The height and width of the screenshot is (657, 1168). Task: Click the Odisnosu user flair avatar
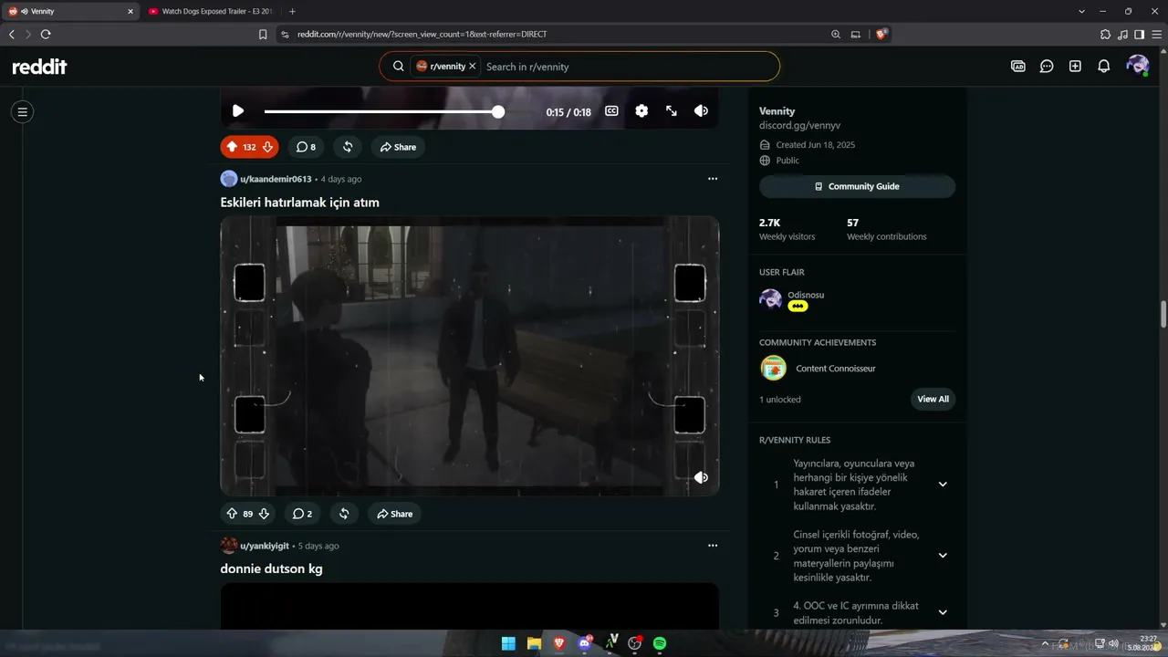click(771, 299)
